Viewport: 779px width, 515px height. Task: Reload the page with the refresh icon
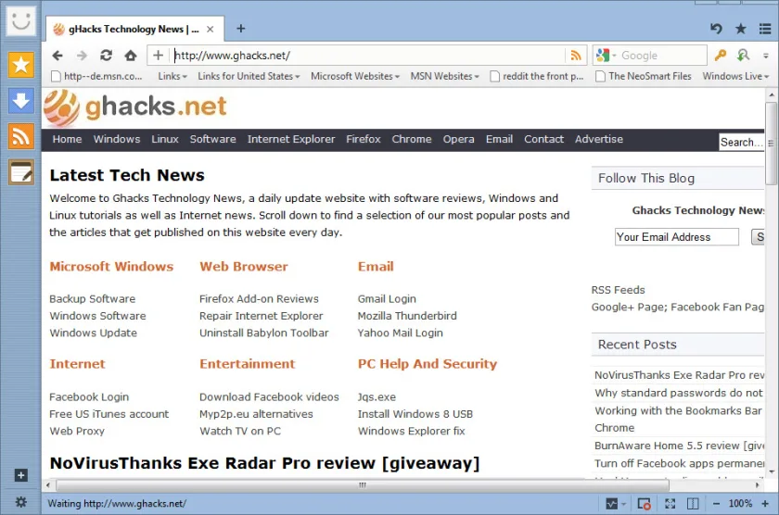tap(106, 55)
